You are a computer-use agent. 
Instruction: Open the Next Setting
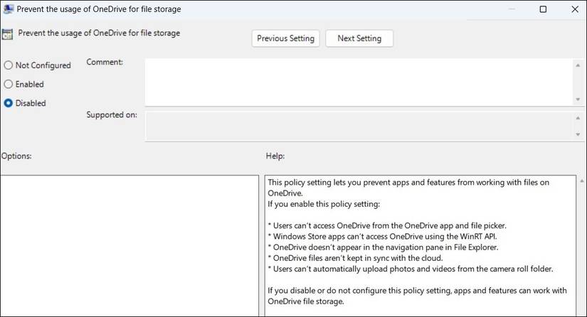pyautogui.click(x=359, y=38)
